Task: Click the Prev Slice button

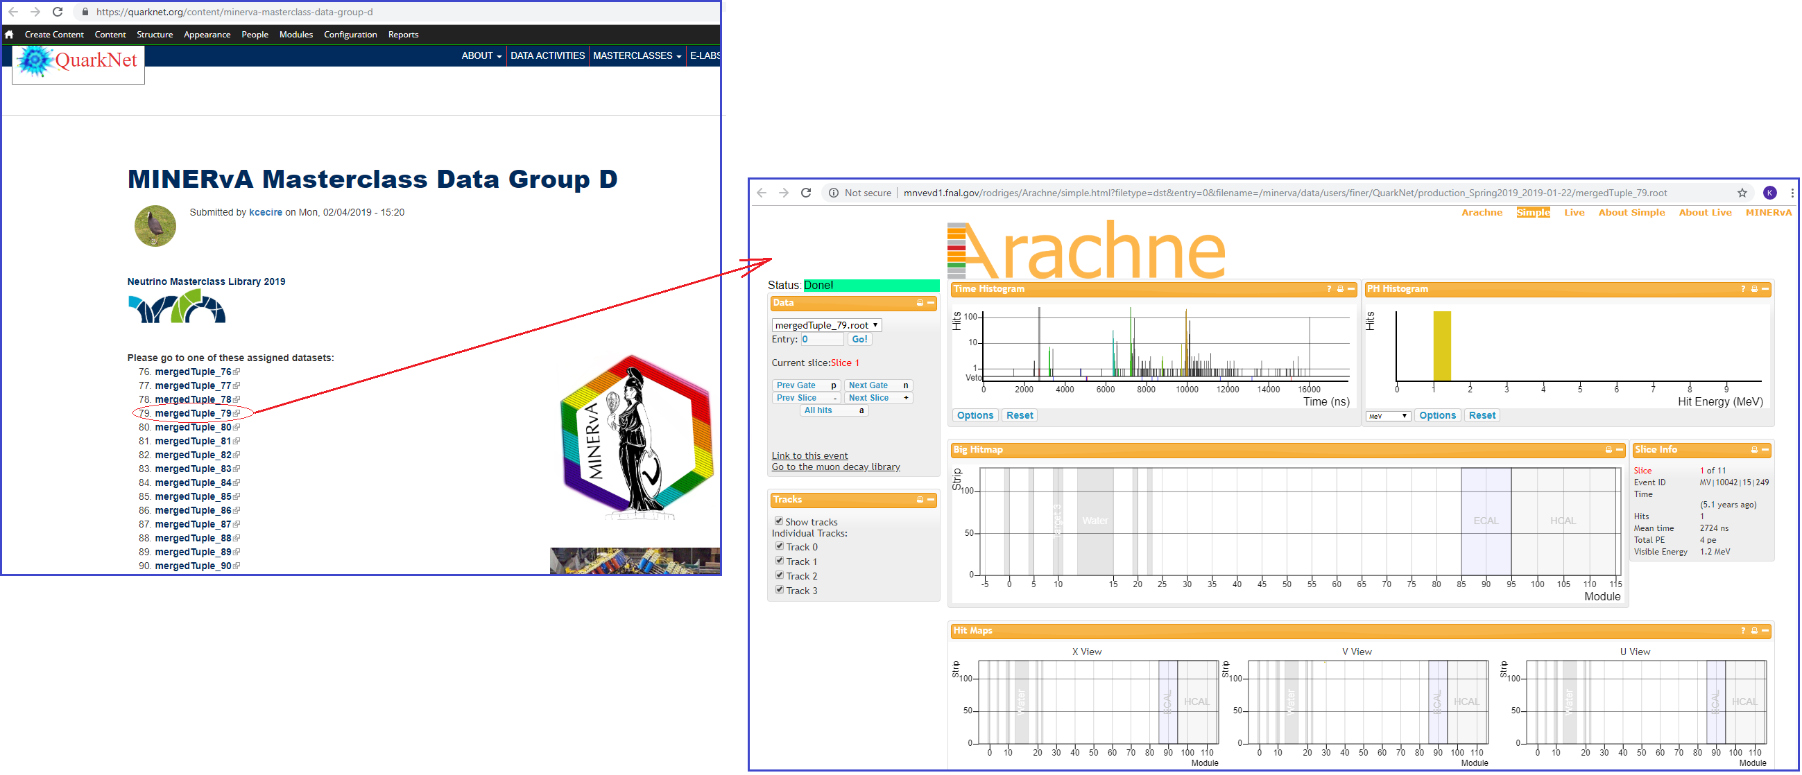Action: click(807, 399)
